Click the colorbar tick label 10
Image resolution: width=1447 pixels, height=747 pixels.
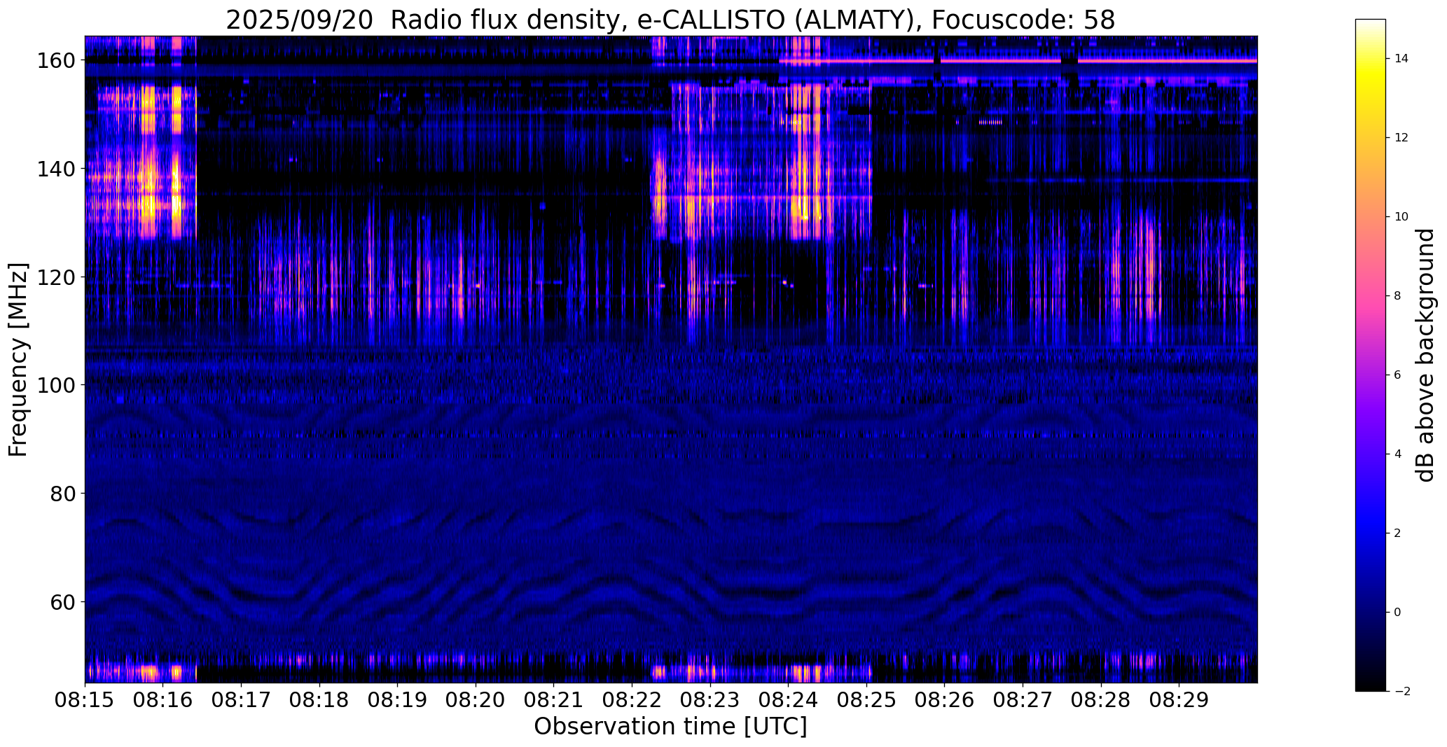pos(1401,217)
